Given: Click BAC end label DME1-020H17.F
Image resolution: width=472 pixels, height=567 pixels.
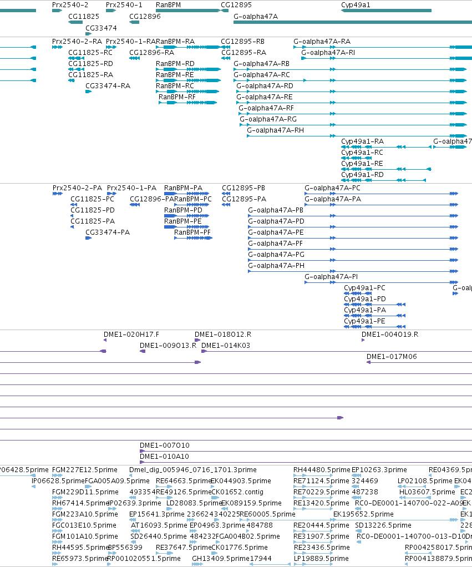Looking at the screenshot, I should pos(131,335).
